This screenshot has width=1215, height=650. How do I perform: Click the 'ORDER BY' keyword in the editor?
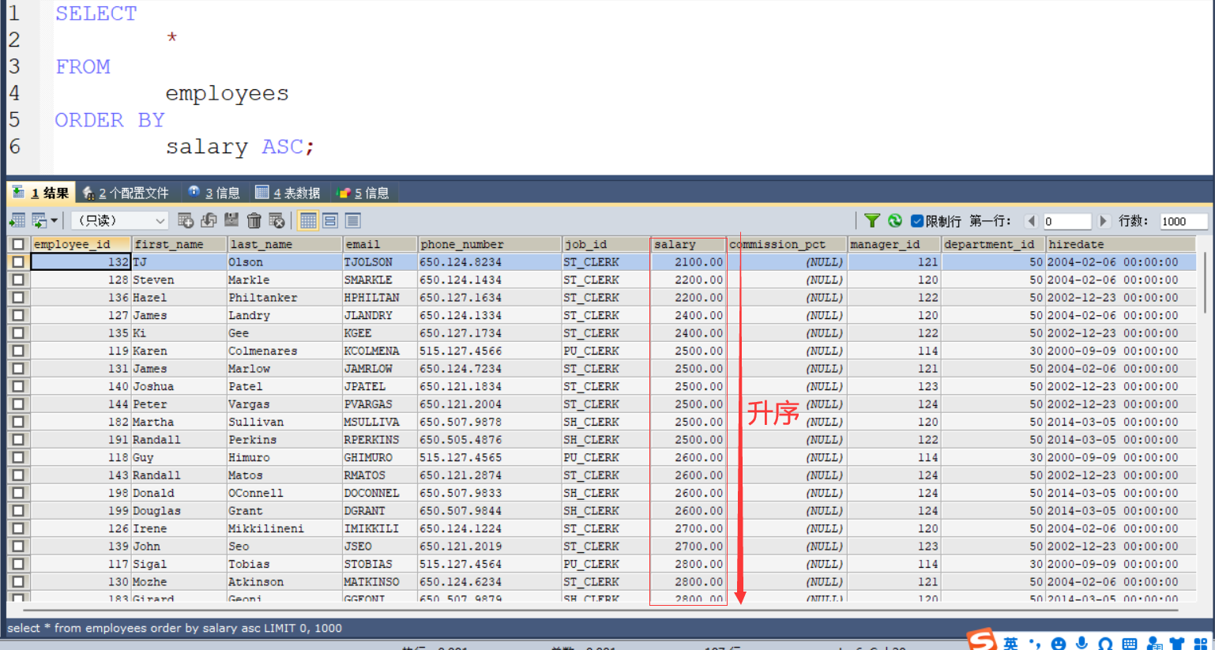109,120
